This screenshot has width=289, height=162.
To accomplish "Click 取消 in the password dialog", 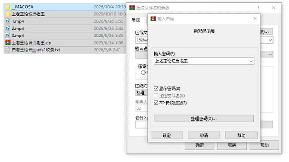I will pos(204,135).
